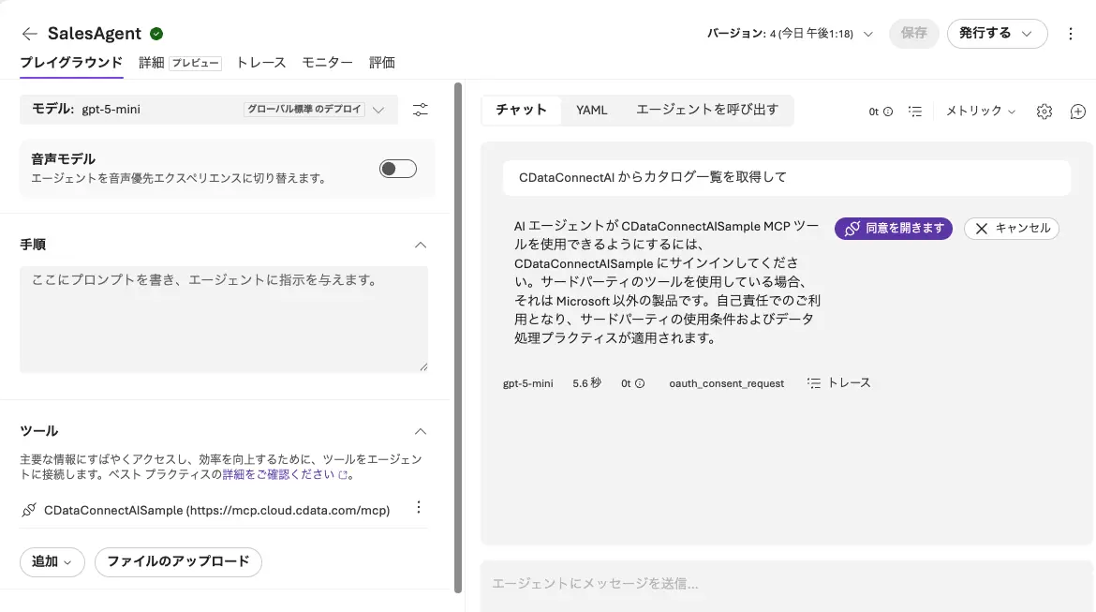The height and width of the screenshot is (612, 1096).
Task: Collapse the 手順 section
Action: [420, 245]
